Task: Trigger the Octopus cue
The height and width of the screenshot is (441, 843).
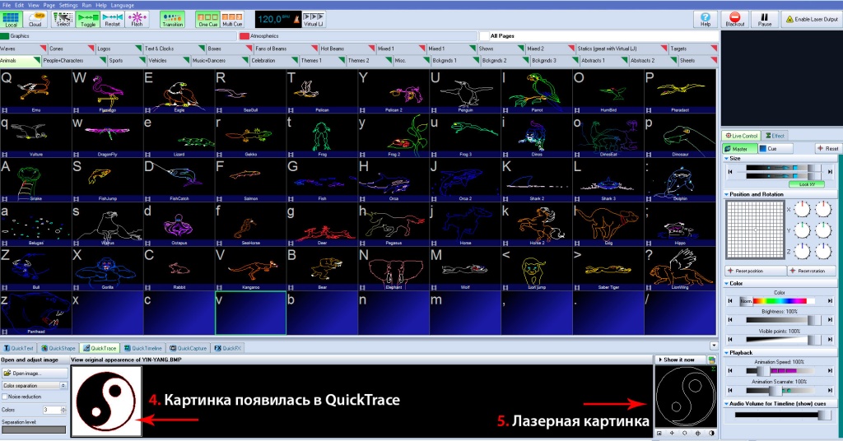Action: point(179,224)
